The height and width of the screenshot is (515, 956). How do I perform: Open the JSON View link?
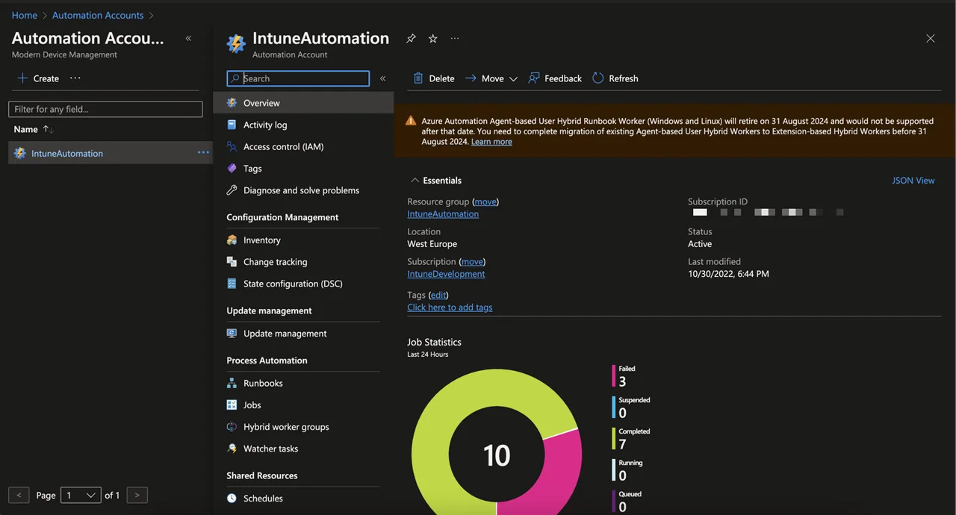pyautogui.click(x=913, y=181)
